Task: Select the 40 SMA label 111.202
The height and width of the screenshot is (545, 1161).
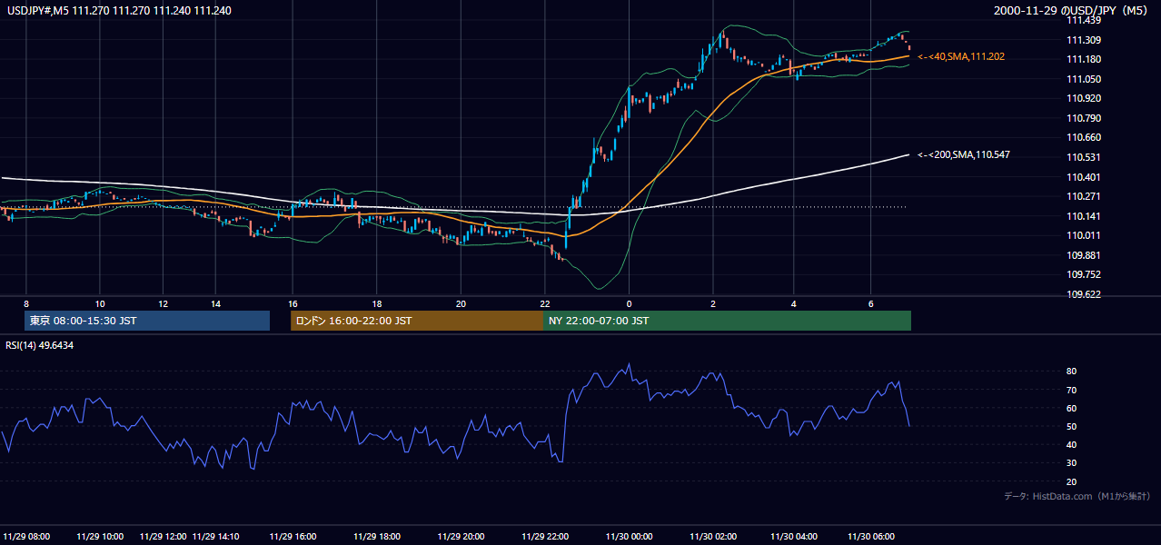Action: [x=961, y=56]
